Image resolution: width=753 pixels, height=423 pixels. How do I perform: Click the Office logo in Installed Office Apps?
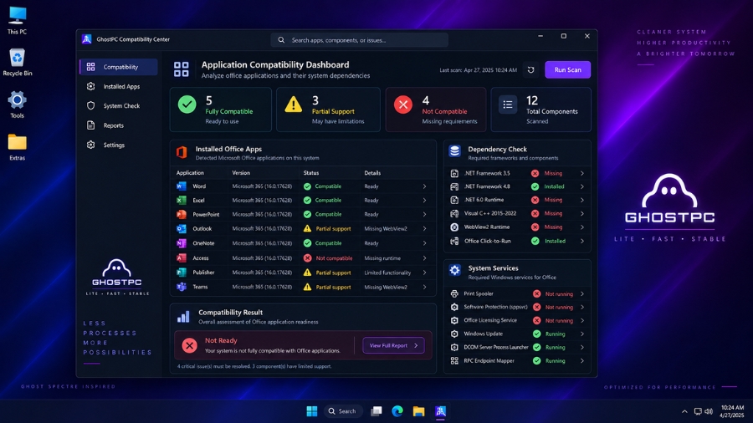[x=182, y=152]
